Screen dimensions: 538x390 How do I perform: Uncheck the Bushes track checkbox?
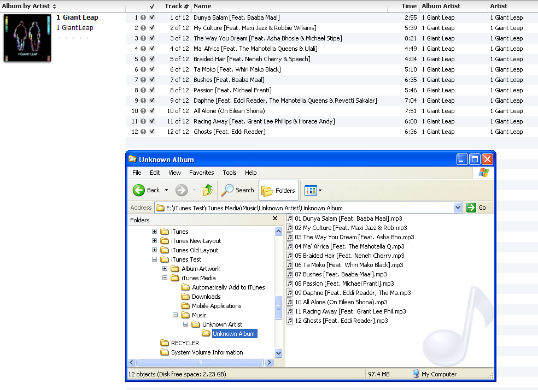click(152, 80)
